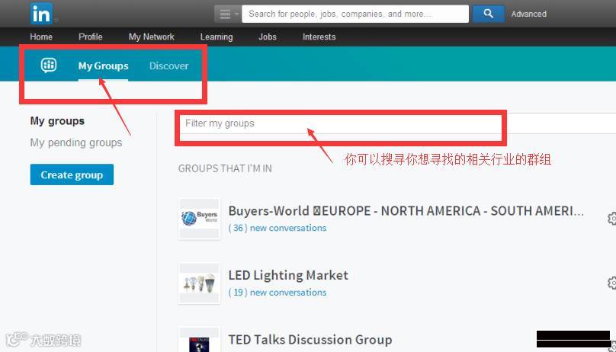Open settings gear for Buyers-World group

pos(611,219)
